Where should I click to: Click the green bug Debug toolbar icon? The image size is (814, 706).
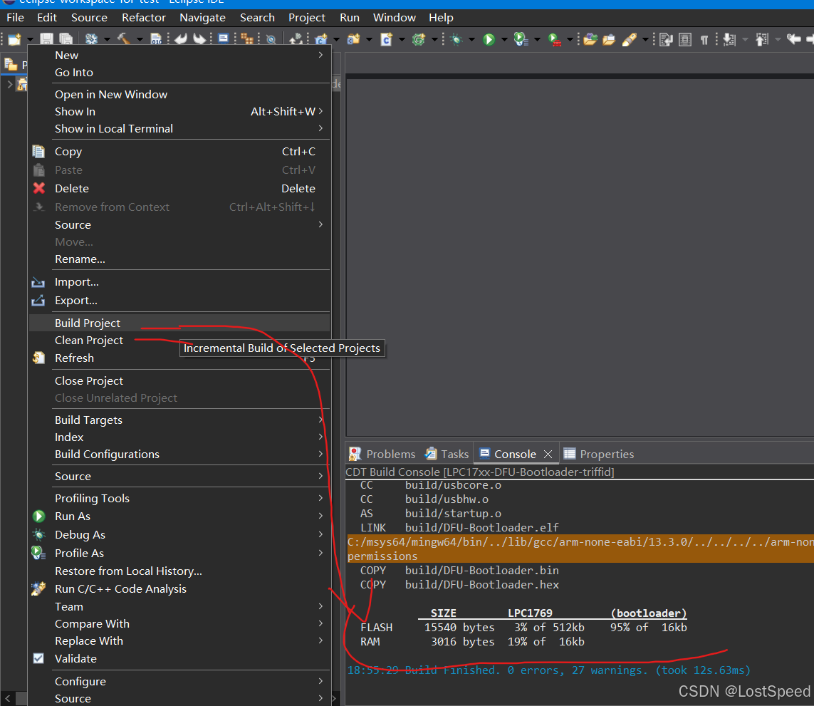[456, 39]
